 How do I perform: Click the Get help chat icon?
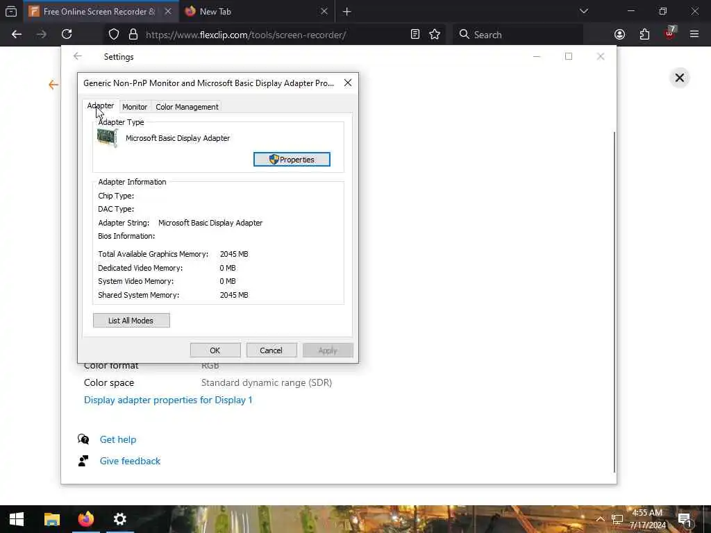click(83, 439)
